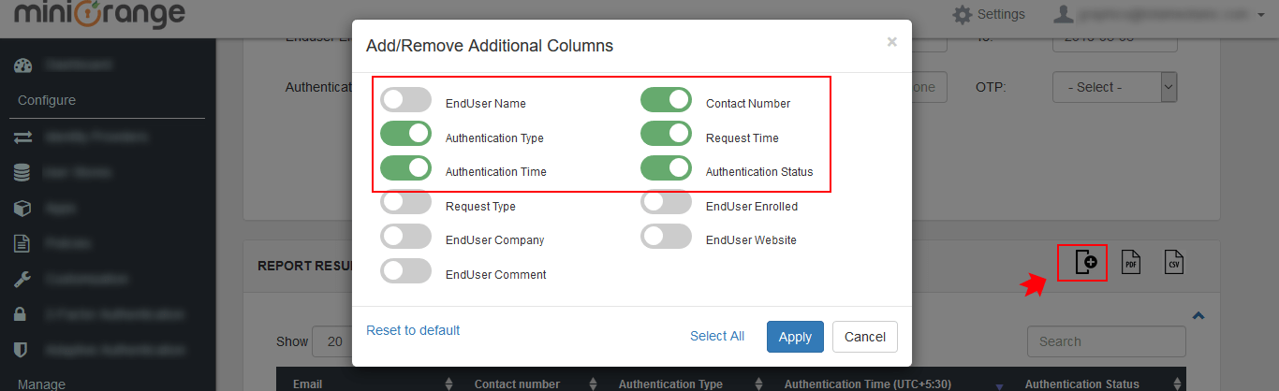Image resolution: width=1279 pixels, height=391 pixels.
Task: Click the miniOrange logo
Action: pyautogui.click(x=98, y=14)
